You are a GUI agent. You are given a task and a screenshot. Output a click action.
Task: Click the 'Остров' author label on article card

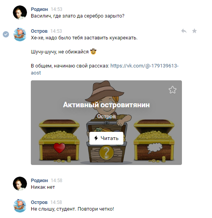click(106, 116)
